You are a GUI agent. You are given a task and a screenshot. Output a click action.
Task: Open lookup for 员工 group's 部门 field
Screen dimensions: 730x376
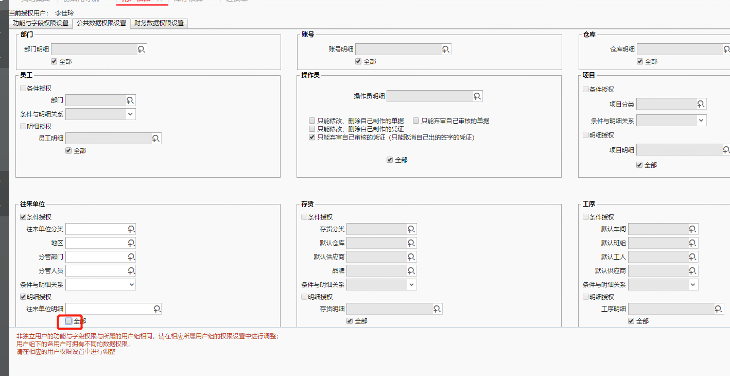tap(130, 100)
